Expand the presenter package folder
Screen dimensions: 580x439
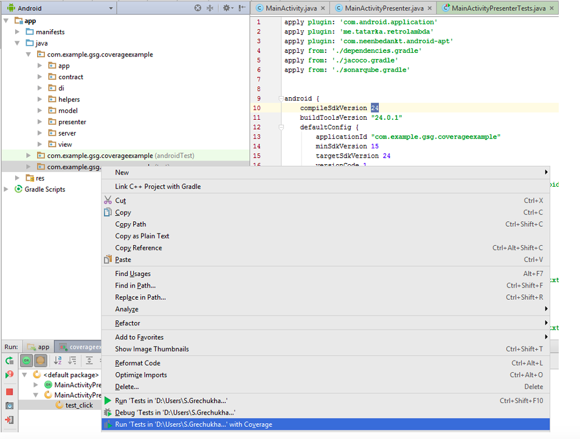(40, 122)
